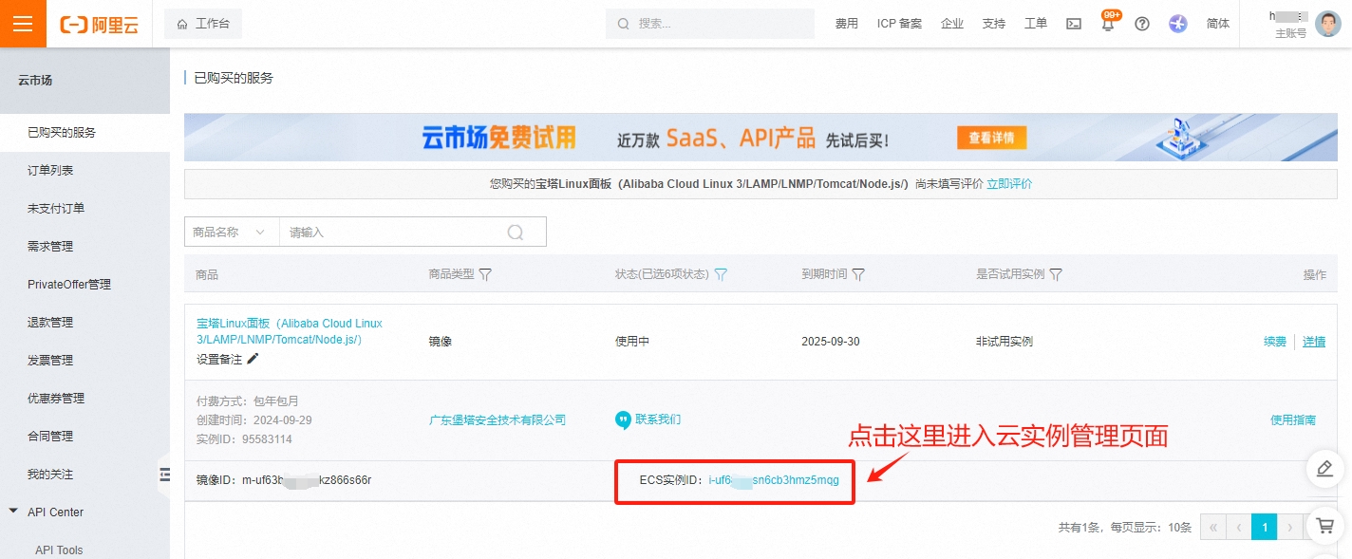The width and height of the screenshot is (1352, 559).
Task: Collapse the API Center tree section
Action: coord(13,512)
